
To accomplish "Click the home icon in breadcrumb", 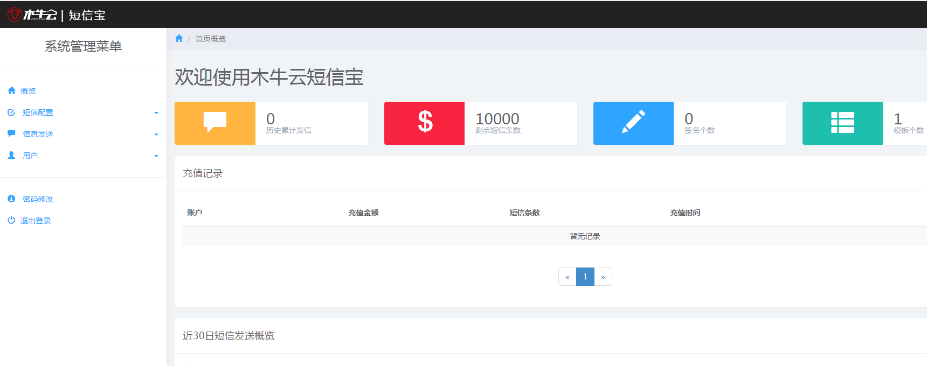I will [x=179, y=38].
